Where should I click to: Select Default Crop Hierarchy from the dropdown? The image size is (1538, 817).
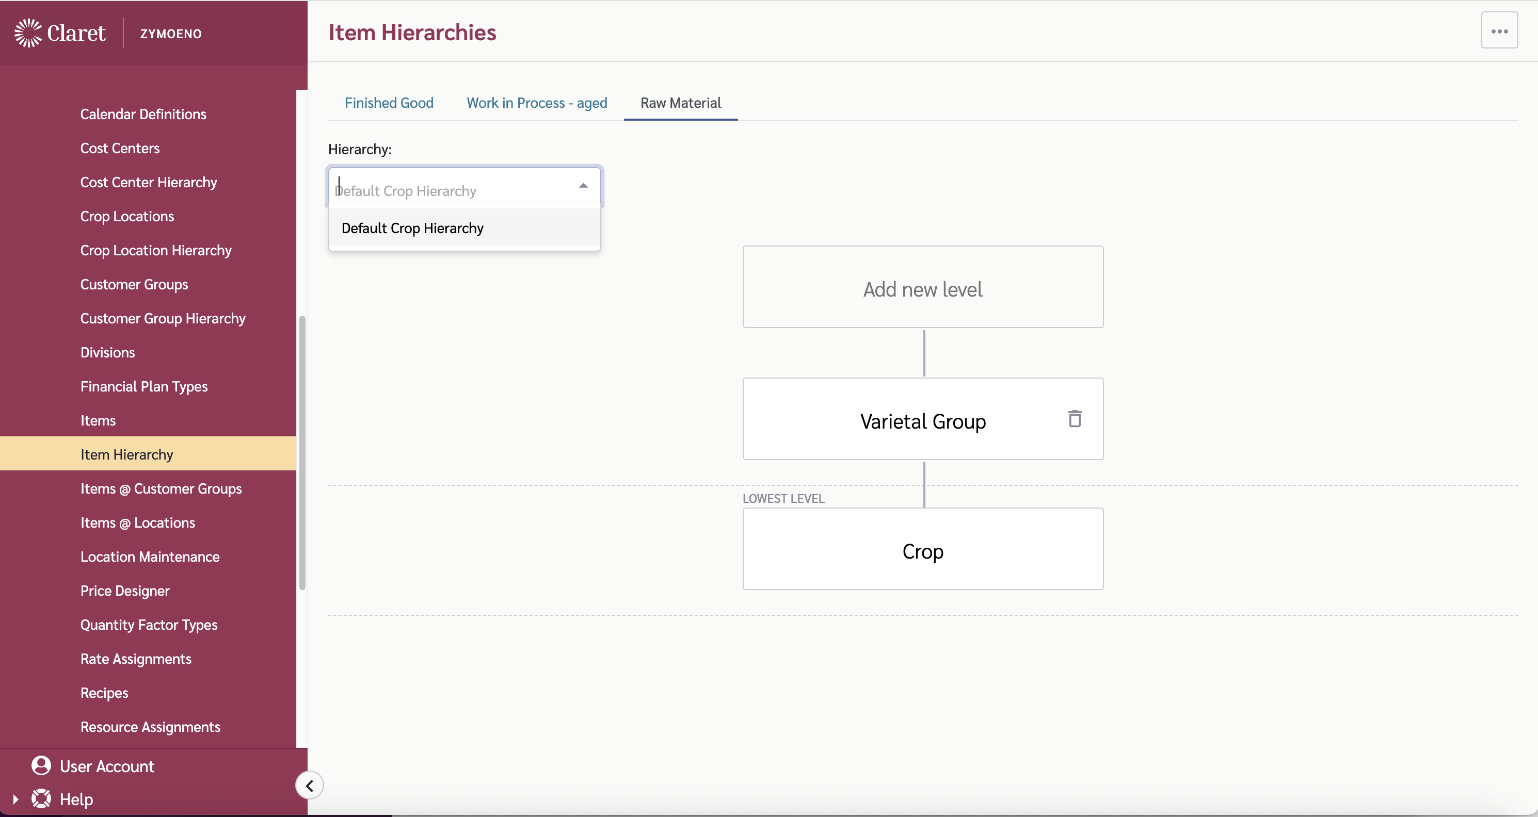tap(412, 228)
